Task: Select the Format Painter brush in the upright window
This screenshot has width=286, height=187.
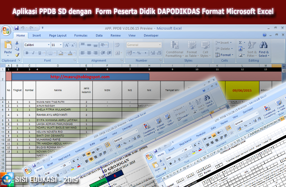Action: coord(17,55)
